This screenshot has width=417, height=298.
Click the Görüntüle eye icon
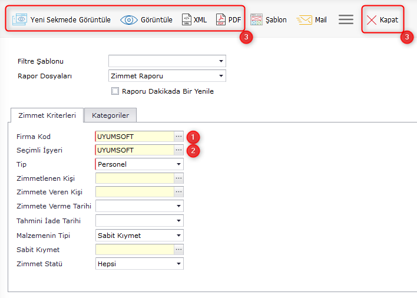(128, 19)
